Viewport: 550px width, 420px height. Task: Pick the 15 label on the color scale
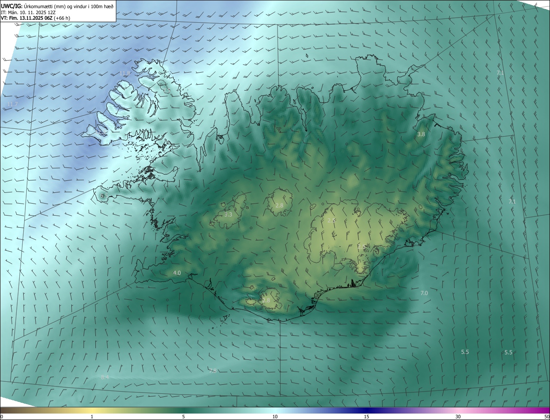[x=367, y=417]
